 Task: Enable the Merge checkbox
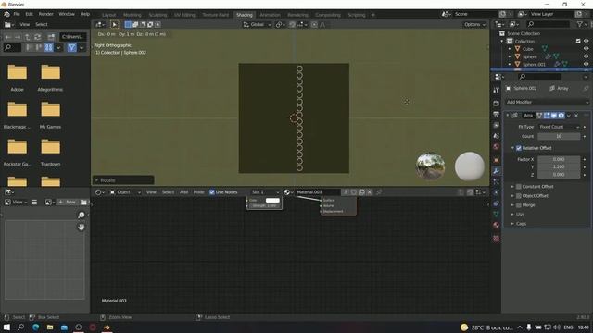[519, 205]
